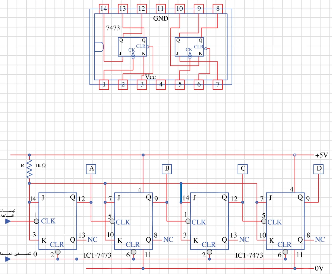Click the notch marker on the 7473 chip
Screen dimensions: 332x274
pos(99,47)
